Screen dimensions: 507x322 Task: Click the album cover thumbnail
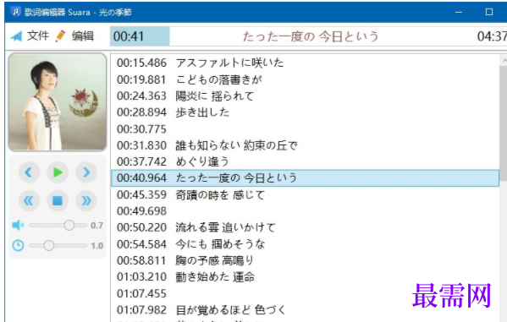(x=58, y=102)
